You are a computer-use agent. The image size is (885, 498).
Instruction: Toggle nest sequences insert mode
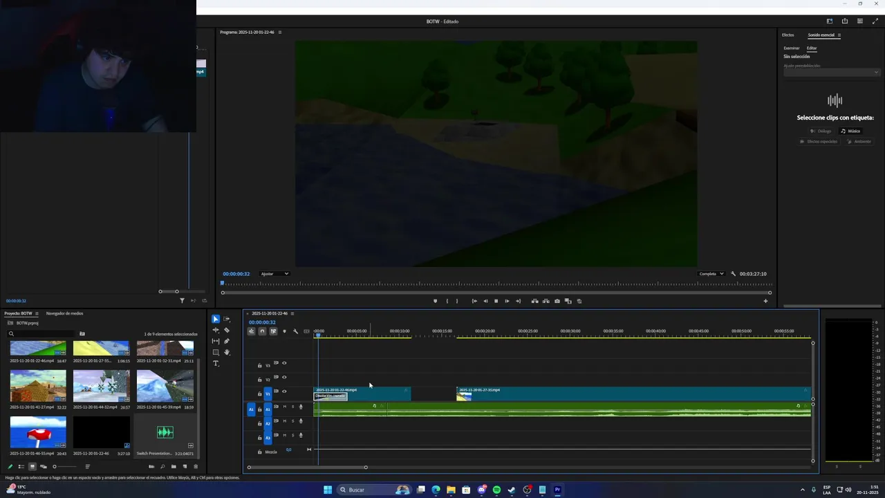pos(251,331)
